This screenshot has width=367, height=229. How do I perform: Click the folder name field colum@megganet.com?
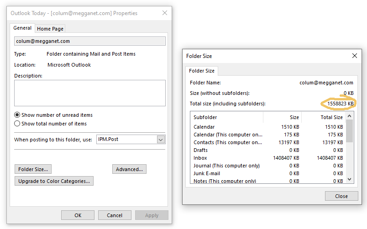(x=89, y=41)
